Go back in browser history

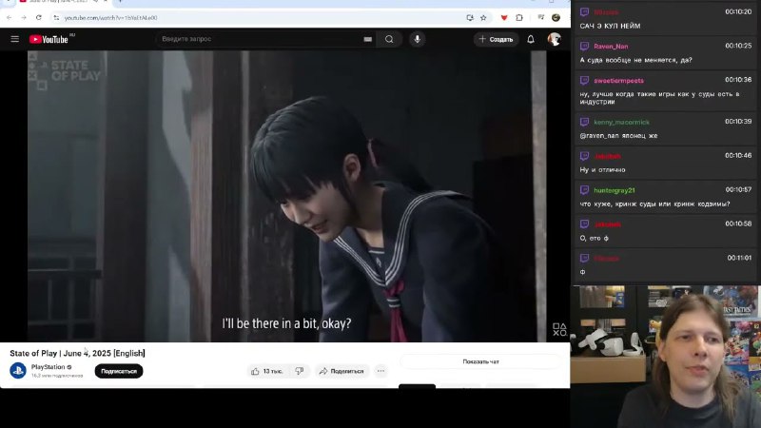click(10, 17)
